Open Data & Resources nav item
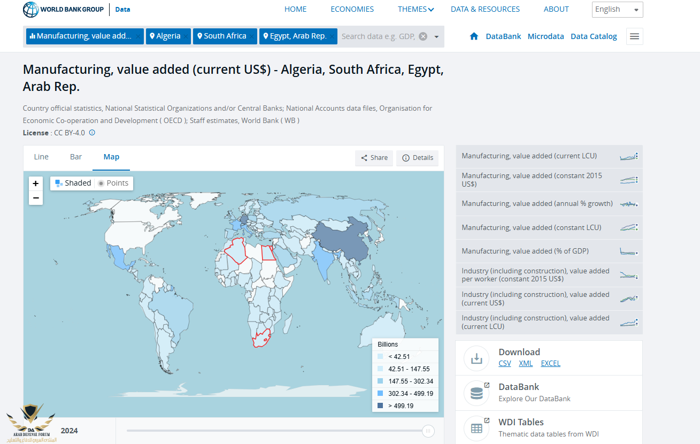Viewport: 700px width, 444px height. [x=486, y=9]
